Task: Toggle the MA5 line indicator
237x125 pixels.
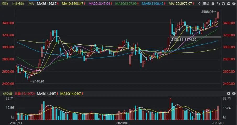Action: pos(48,3)
